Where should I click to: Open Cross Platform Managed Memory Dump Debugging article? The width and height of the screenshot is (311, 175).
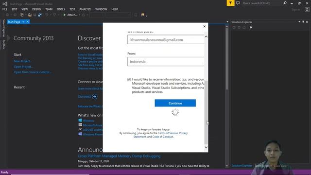119,156
